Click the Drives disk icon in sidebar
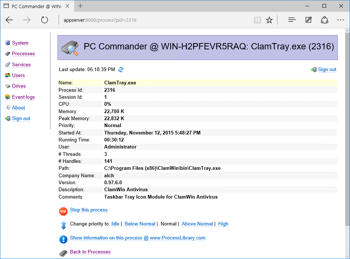 point(8,86)
